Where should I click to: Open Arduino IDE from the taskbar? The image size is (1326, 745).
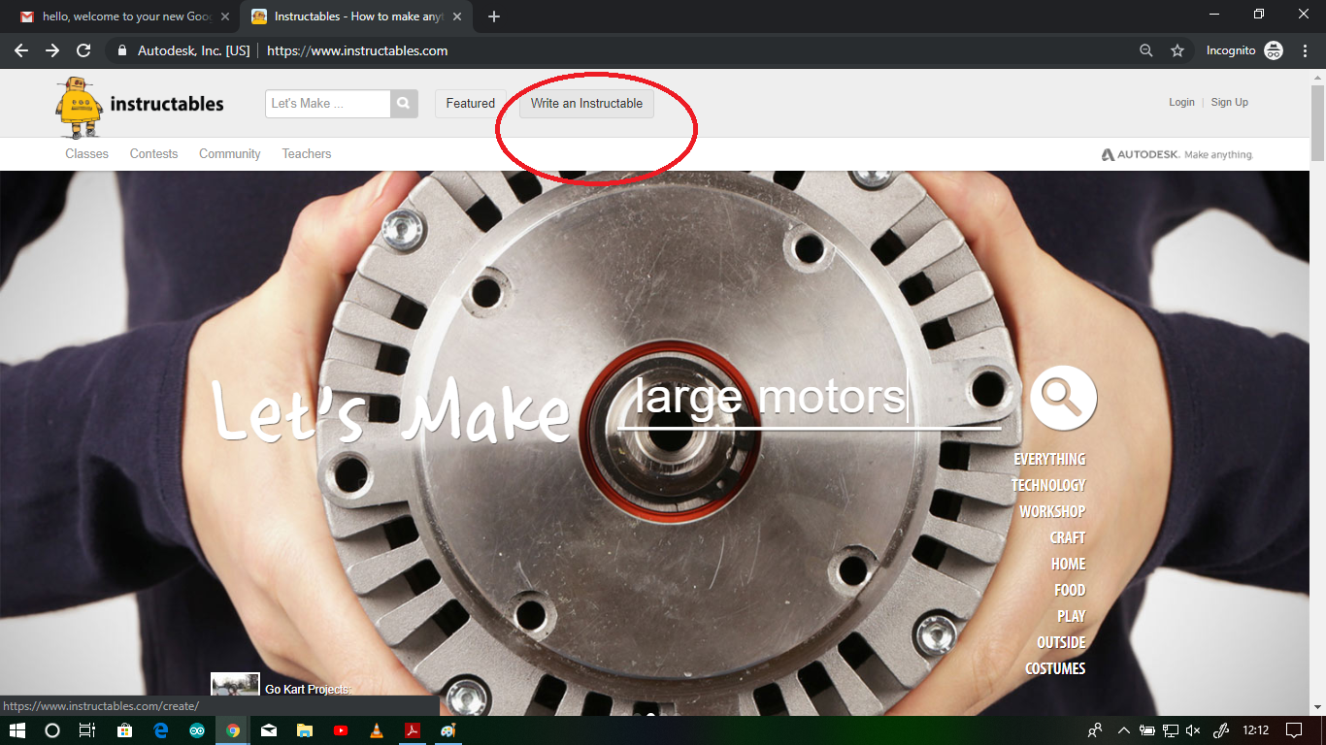click(197, 730)
